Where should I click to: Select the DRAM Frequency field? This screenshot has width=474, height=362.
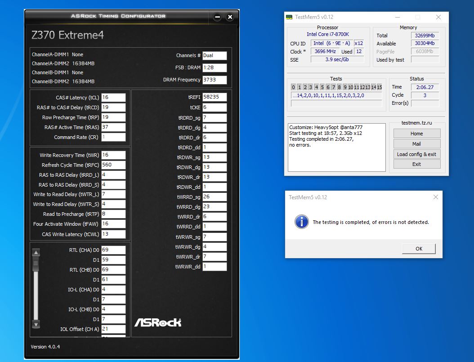coord(215,80)
